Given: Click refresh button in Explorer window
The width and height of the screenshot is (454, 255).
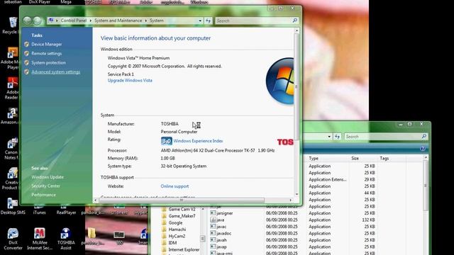Looking at the screenshot, I should (338, 137).
